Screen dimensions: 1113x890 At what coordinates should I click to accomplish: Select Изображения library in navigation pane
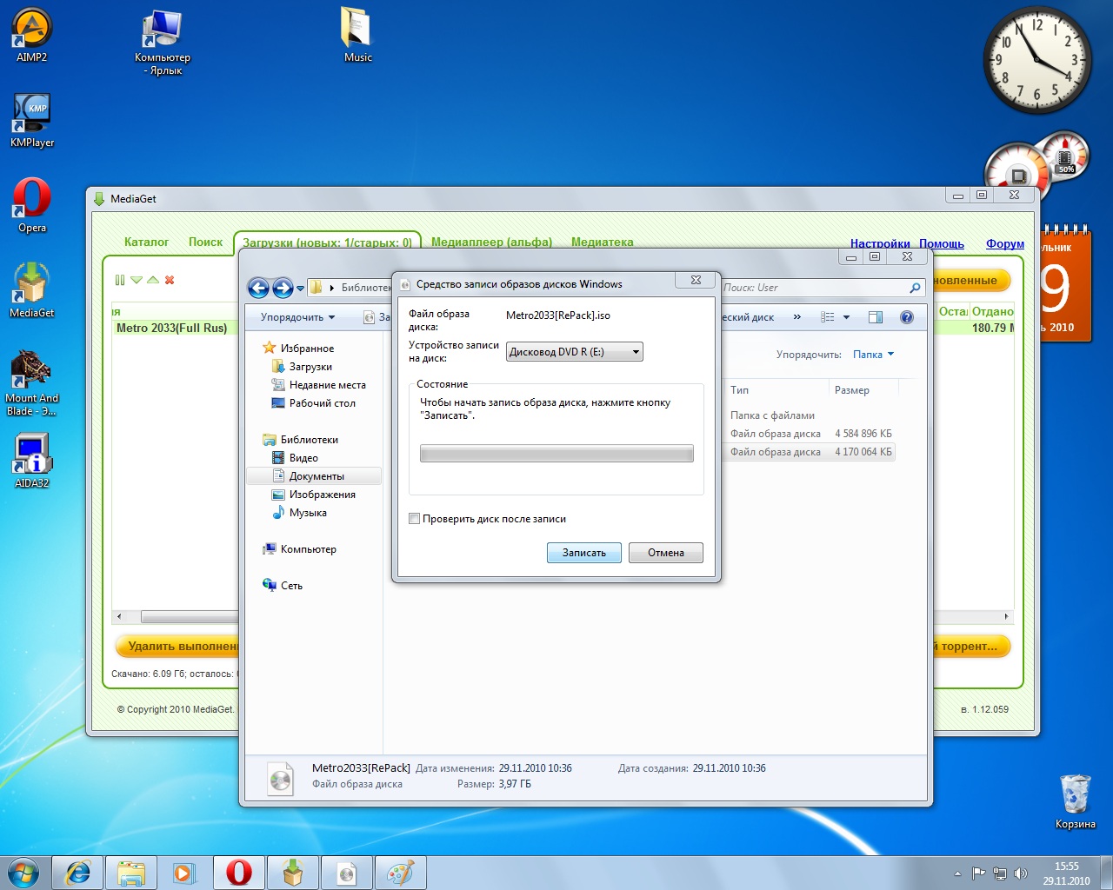pyautogui.click(x=322, y=495)
